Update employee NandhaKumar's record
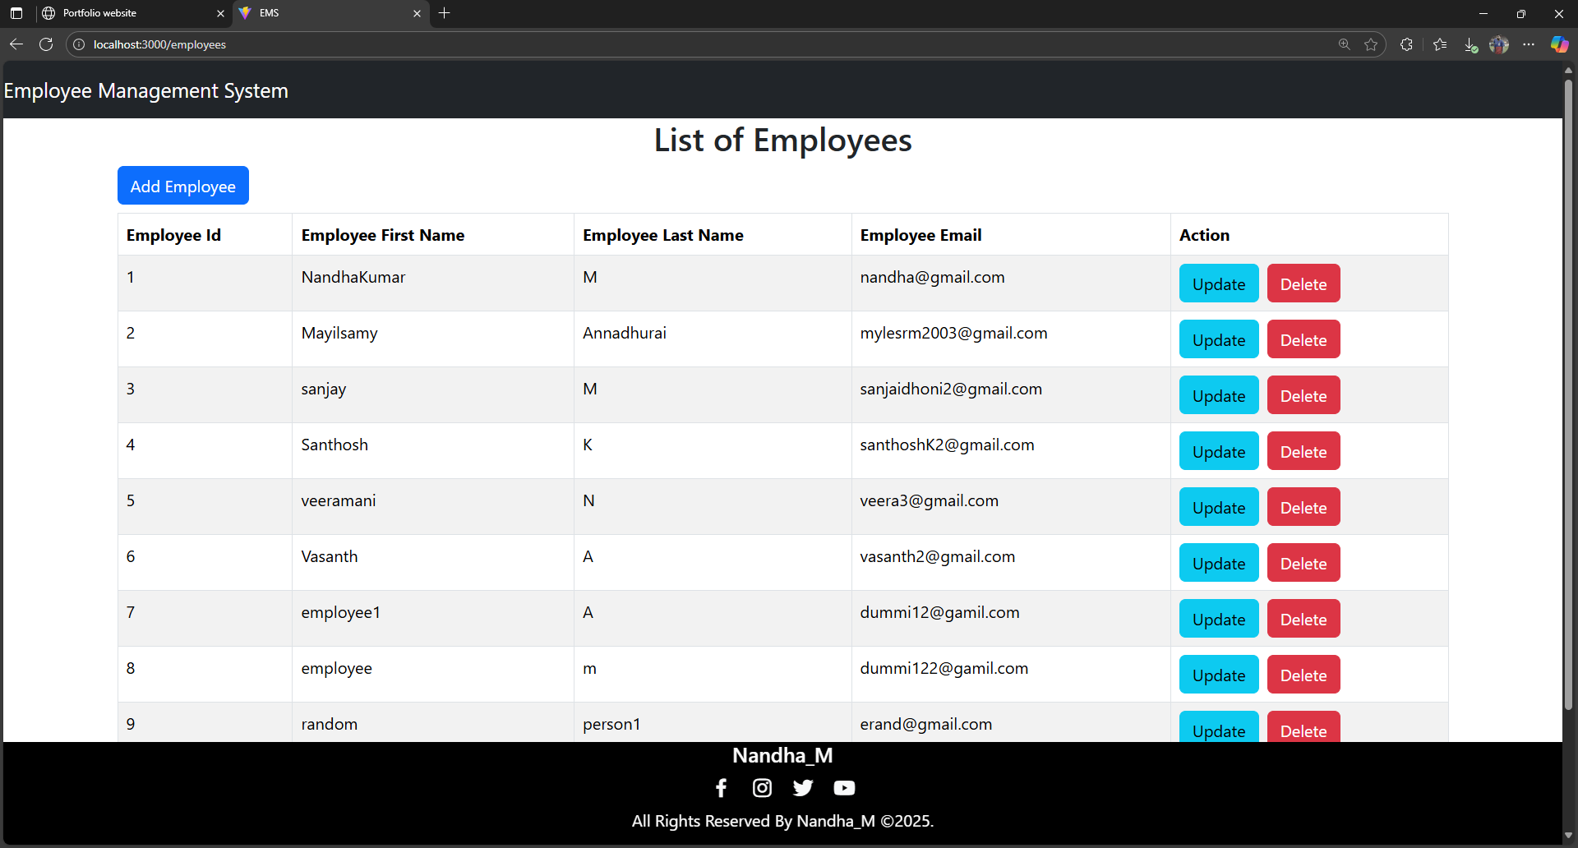The width and height of the screenshot is (1578, 848). 1218,283
